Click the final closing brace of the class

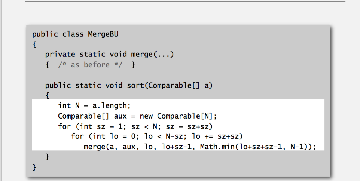[x=34, y=167]
